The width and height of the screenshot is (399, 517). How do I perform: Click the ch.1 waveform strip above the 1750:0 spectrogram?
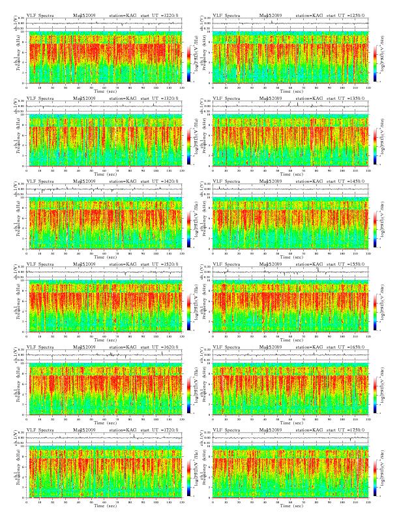tap(291, 438)
